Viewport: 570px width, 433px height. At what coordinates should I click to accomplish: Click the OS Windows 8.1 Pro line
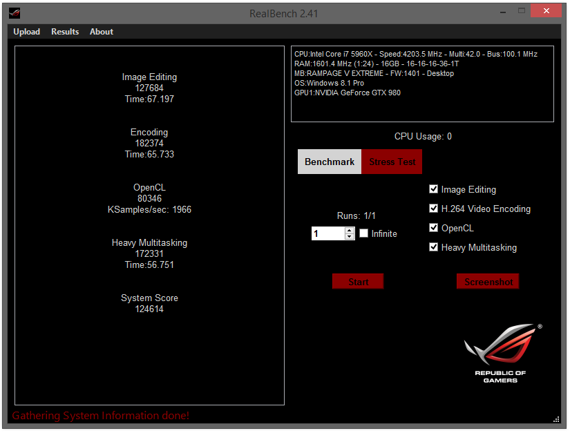coord(329,83)
